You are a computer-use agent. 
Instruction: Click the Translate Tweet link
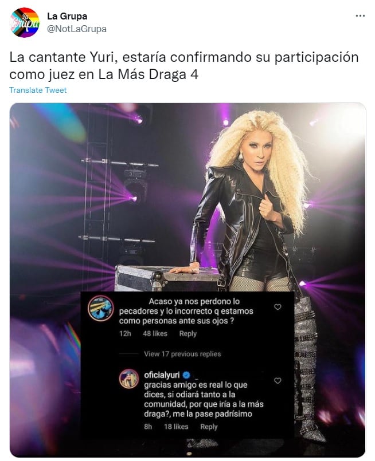(38, 90)
